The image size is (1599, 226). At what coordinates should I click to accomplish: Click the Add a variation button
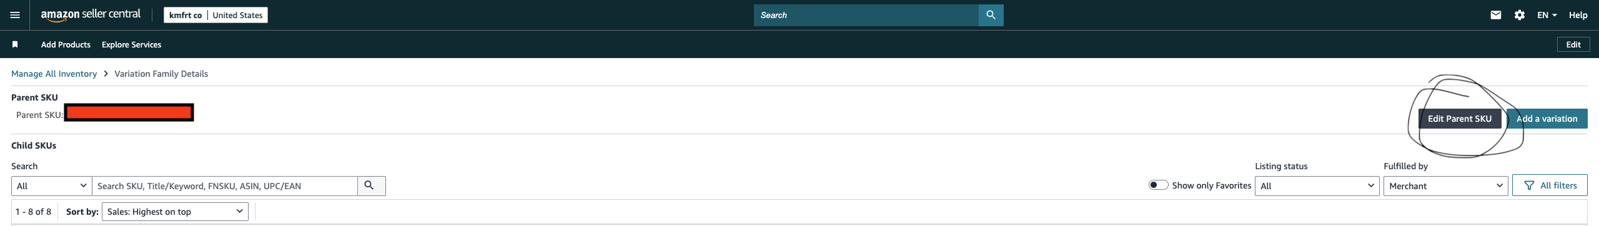pyautogui.click(x=1547, y=119)
